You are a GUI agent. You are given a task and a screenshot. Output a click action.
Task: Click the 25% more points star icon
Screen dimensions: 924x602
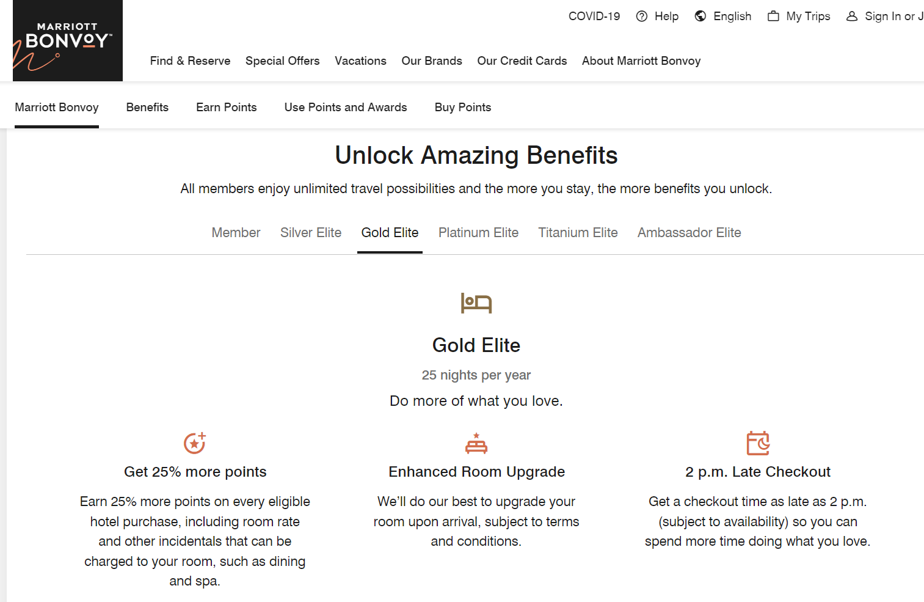(195, 443)
